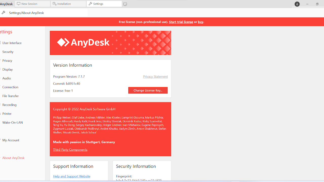
Task: Click the Security Information heading
Action: coord(136,167)
